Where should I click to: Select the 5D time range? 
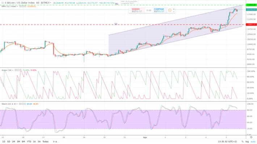(x=9, y=141)
